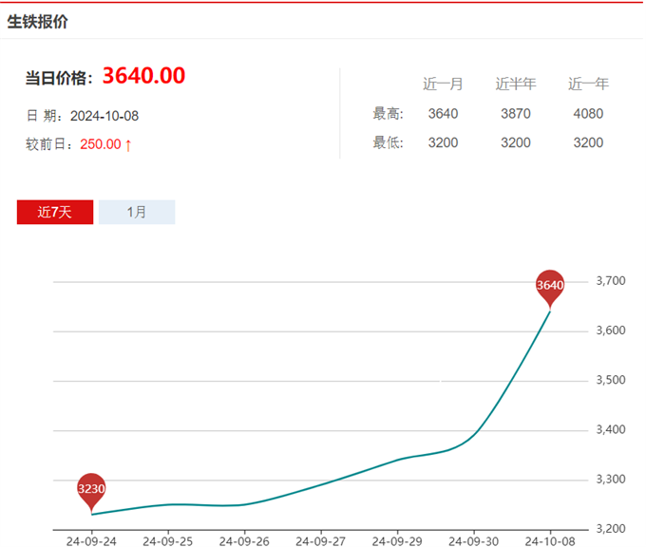
Task: Click the 24-09-27 x-axis date label
Action: pos(321,540)
